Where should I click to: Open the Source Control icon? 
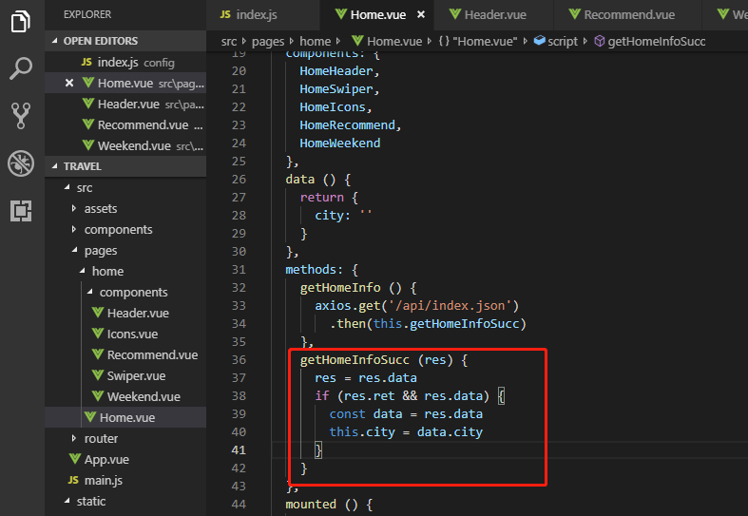tap(21, 115)
